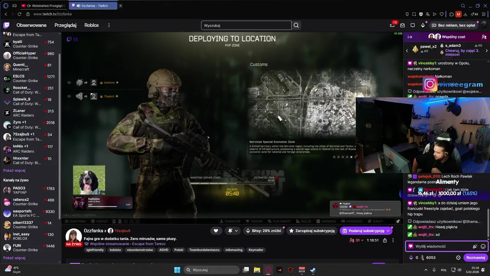Open chat settings gear
This screenshot has height=276, width=490.
click(x=458, y=258)
